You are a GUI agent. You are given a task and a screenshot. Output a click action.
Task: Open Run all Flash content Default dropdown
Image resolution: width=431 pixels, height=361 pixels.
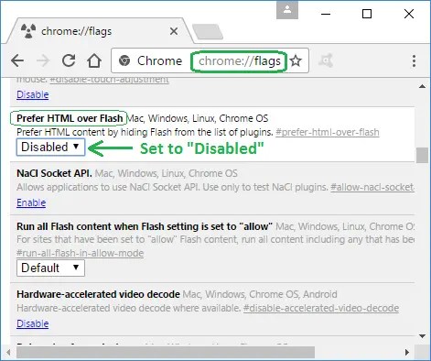tap(50, 268)
